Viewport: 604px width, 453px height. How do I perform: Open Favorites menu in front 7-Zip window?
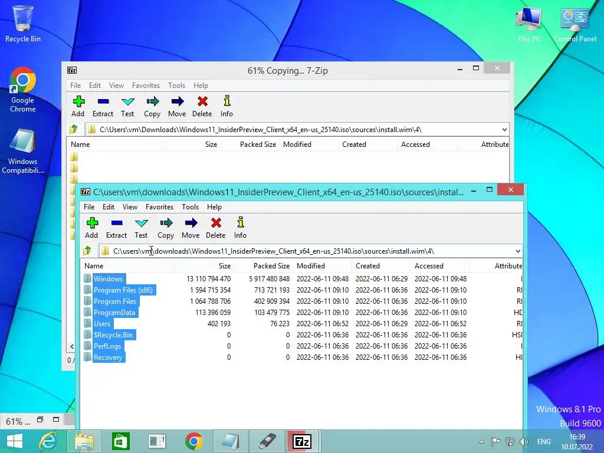point(159,207)
